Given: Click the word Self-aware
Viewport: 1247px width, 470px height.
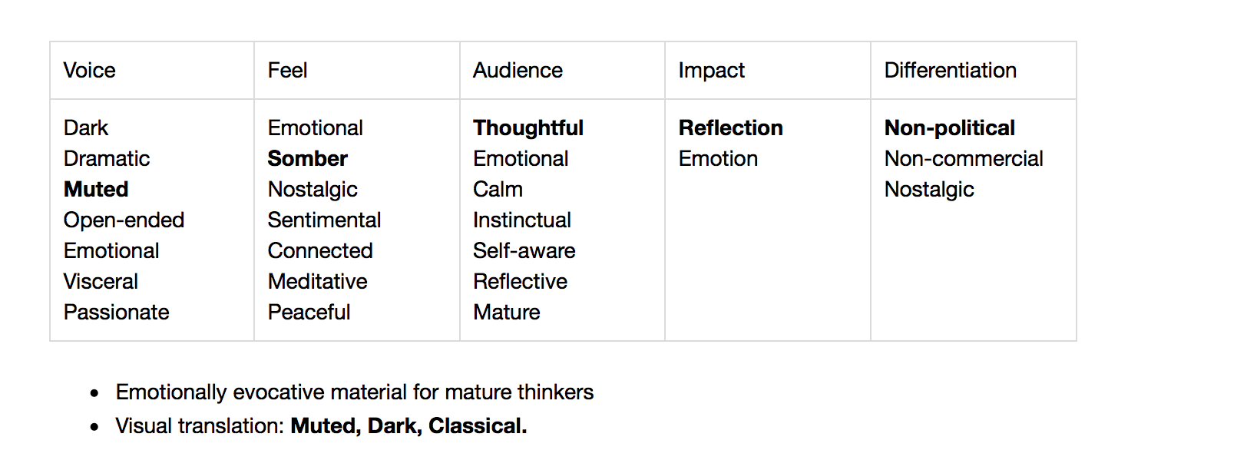Looking at the screenshot, I should [x=524, y=250].
